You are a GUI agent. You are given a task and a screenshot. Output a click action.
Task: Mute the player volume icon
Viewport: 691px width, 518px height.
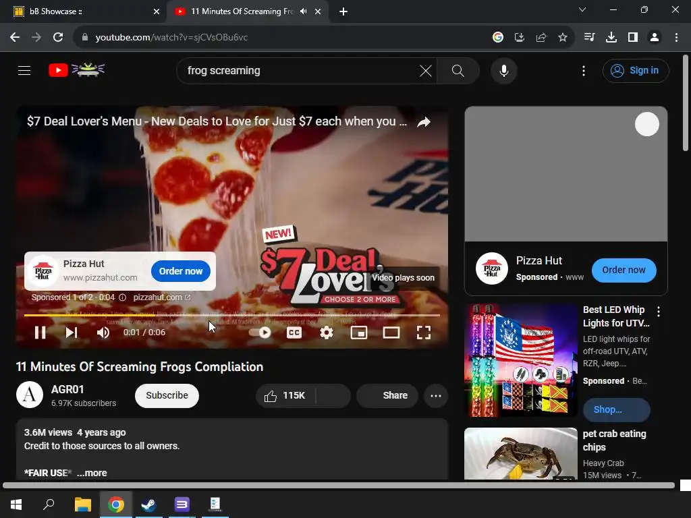tap(103, 333)
